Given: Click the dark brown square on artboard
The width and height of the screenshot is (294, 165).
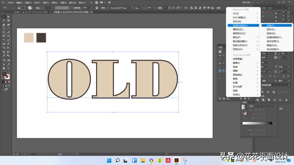Looking at the screenshot, I should (x=41, y=38).
